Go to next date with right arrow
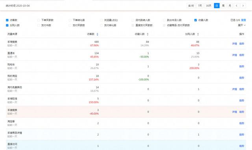252x150 pixels. pos(243,6)
